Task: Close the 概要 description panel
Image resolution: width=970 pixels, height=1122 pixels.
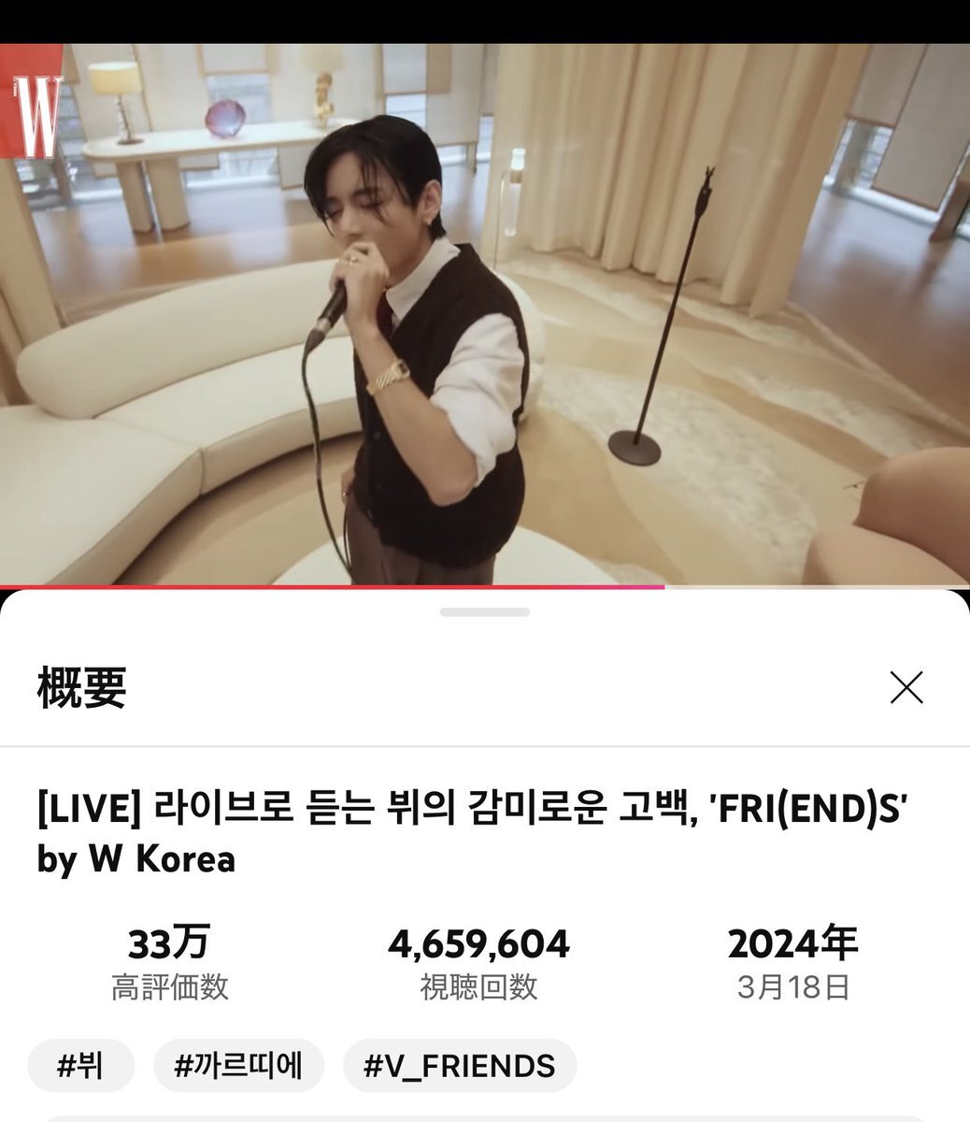Action: (x=906, y=687)
